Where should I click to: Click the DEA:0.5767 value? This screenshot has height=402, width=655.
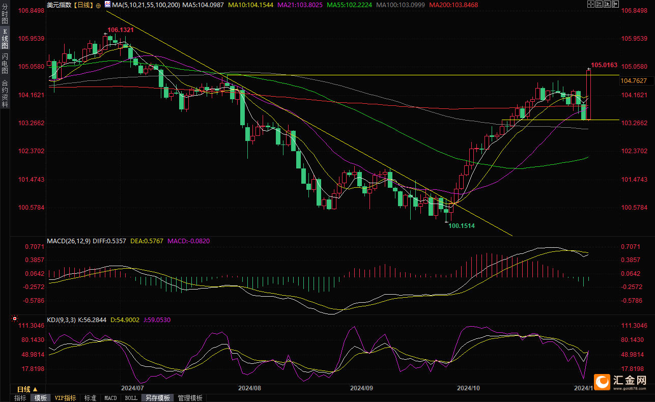coord(146,241)
